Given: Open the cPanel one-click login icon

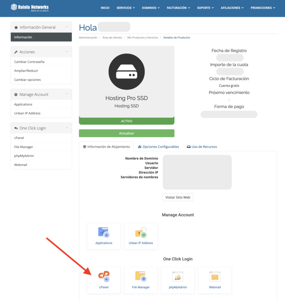Looking at the screenshot, I should pyautogui.click(x=104, y=276).
